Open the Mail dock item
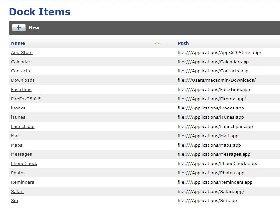280x218 pixels. coord(15,136)
